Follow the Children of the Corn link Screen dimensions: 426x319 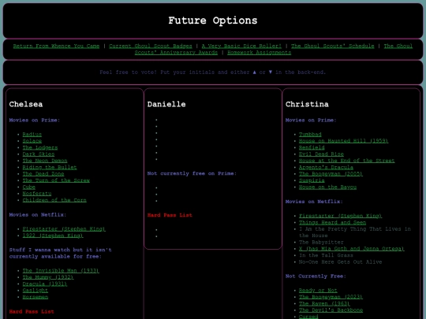pos(54,200)
